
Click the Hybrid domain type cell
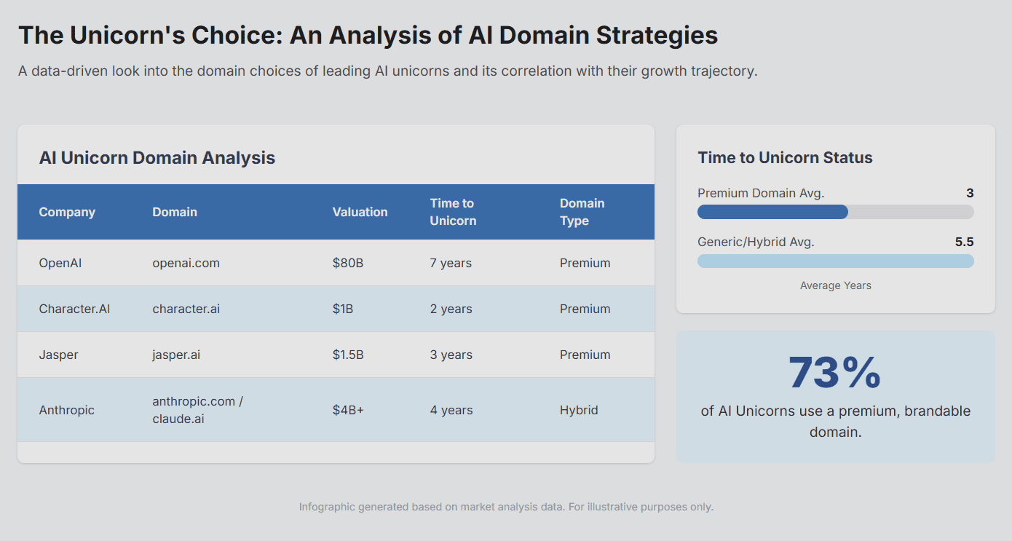click(x=579, y=410)
